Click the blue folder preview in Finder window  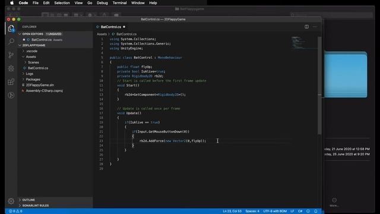pyautogui.click(x=346, y=74)
